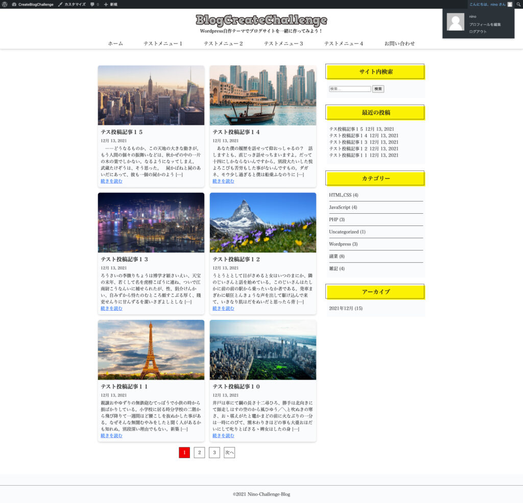Open the こんにちは、nino さん account menu

coord(491,4)
